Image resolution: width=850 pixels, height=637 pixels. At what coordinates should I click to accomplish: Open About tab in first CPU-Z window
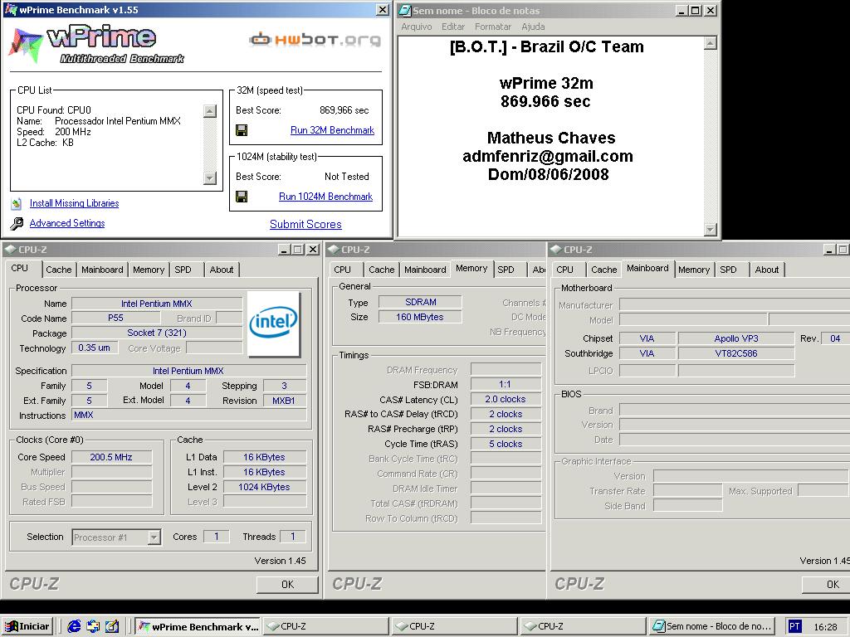point(222,270)
